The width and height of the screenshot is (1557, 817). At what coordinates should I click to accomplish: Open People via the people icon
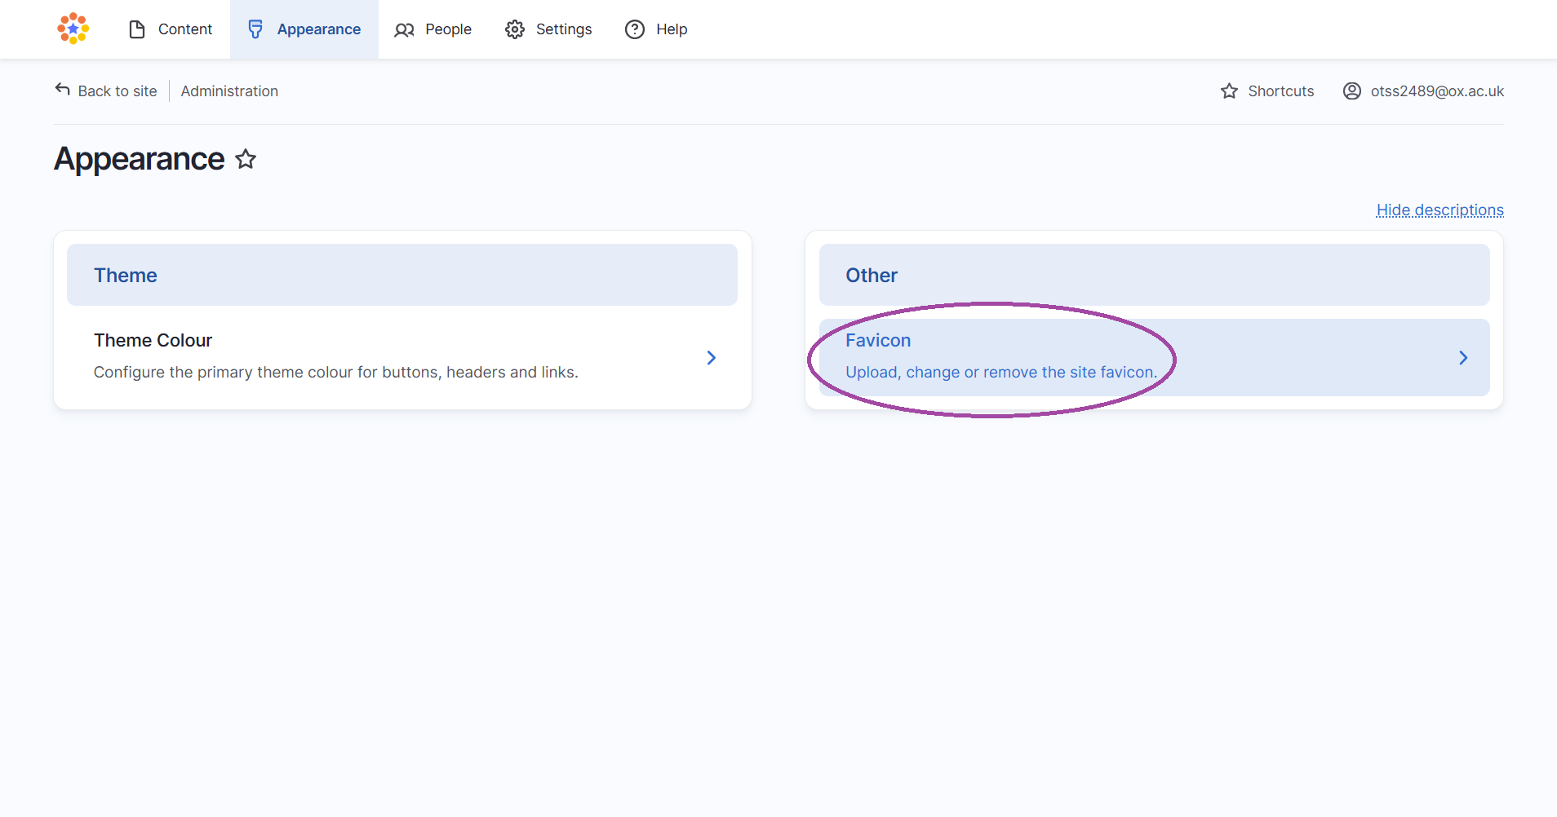[405, 29]
